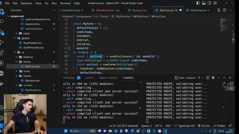Open the Run and Debug view
This screenshot has width=239, height=134.
[x=1, y=42]
